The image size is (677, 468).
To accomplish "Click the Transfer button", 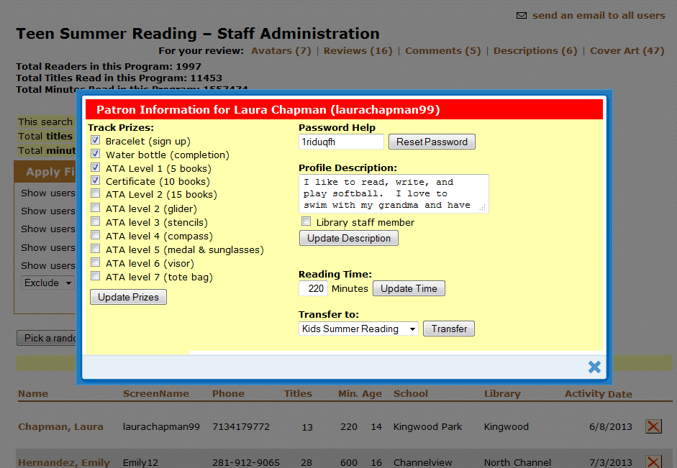I will [x=449, y=329].
